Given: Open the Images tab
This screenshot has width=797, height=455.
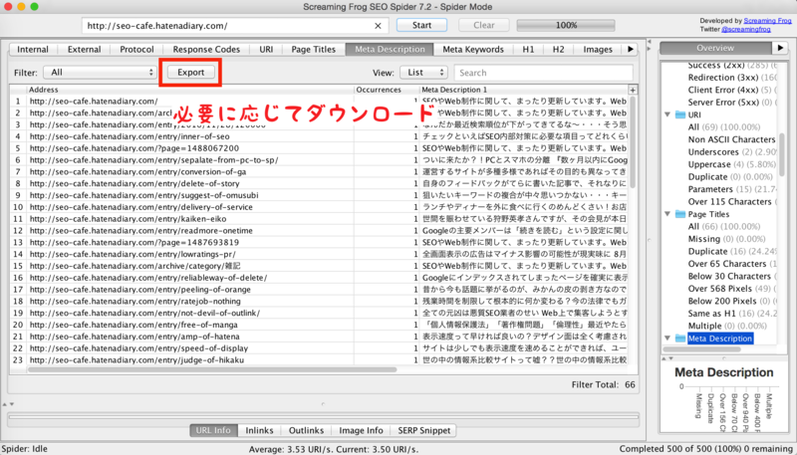Looking at the screenshot, I should coord(598,49).
